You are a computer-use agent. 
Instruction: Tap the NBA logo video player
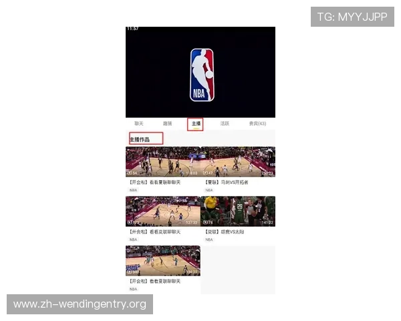click(200, 72)
